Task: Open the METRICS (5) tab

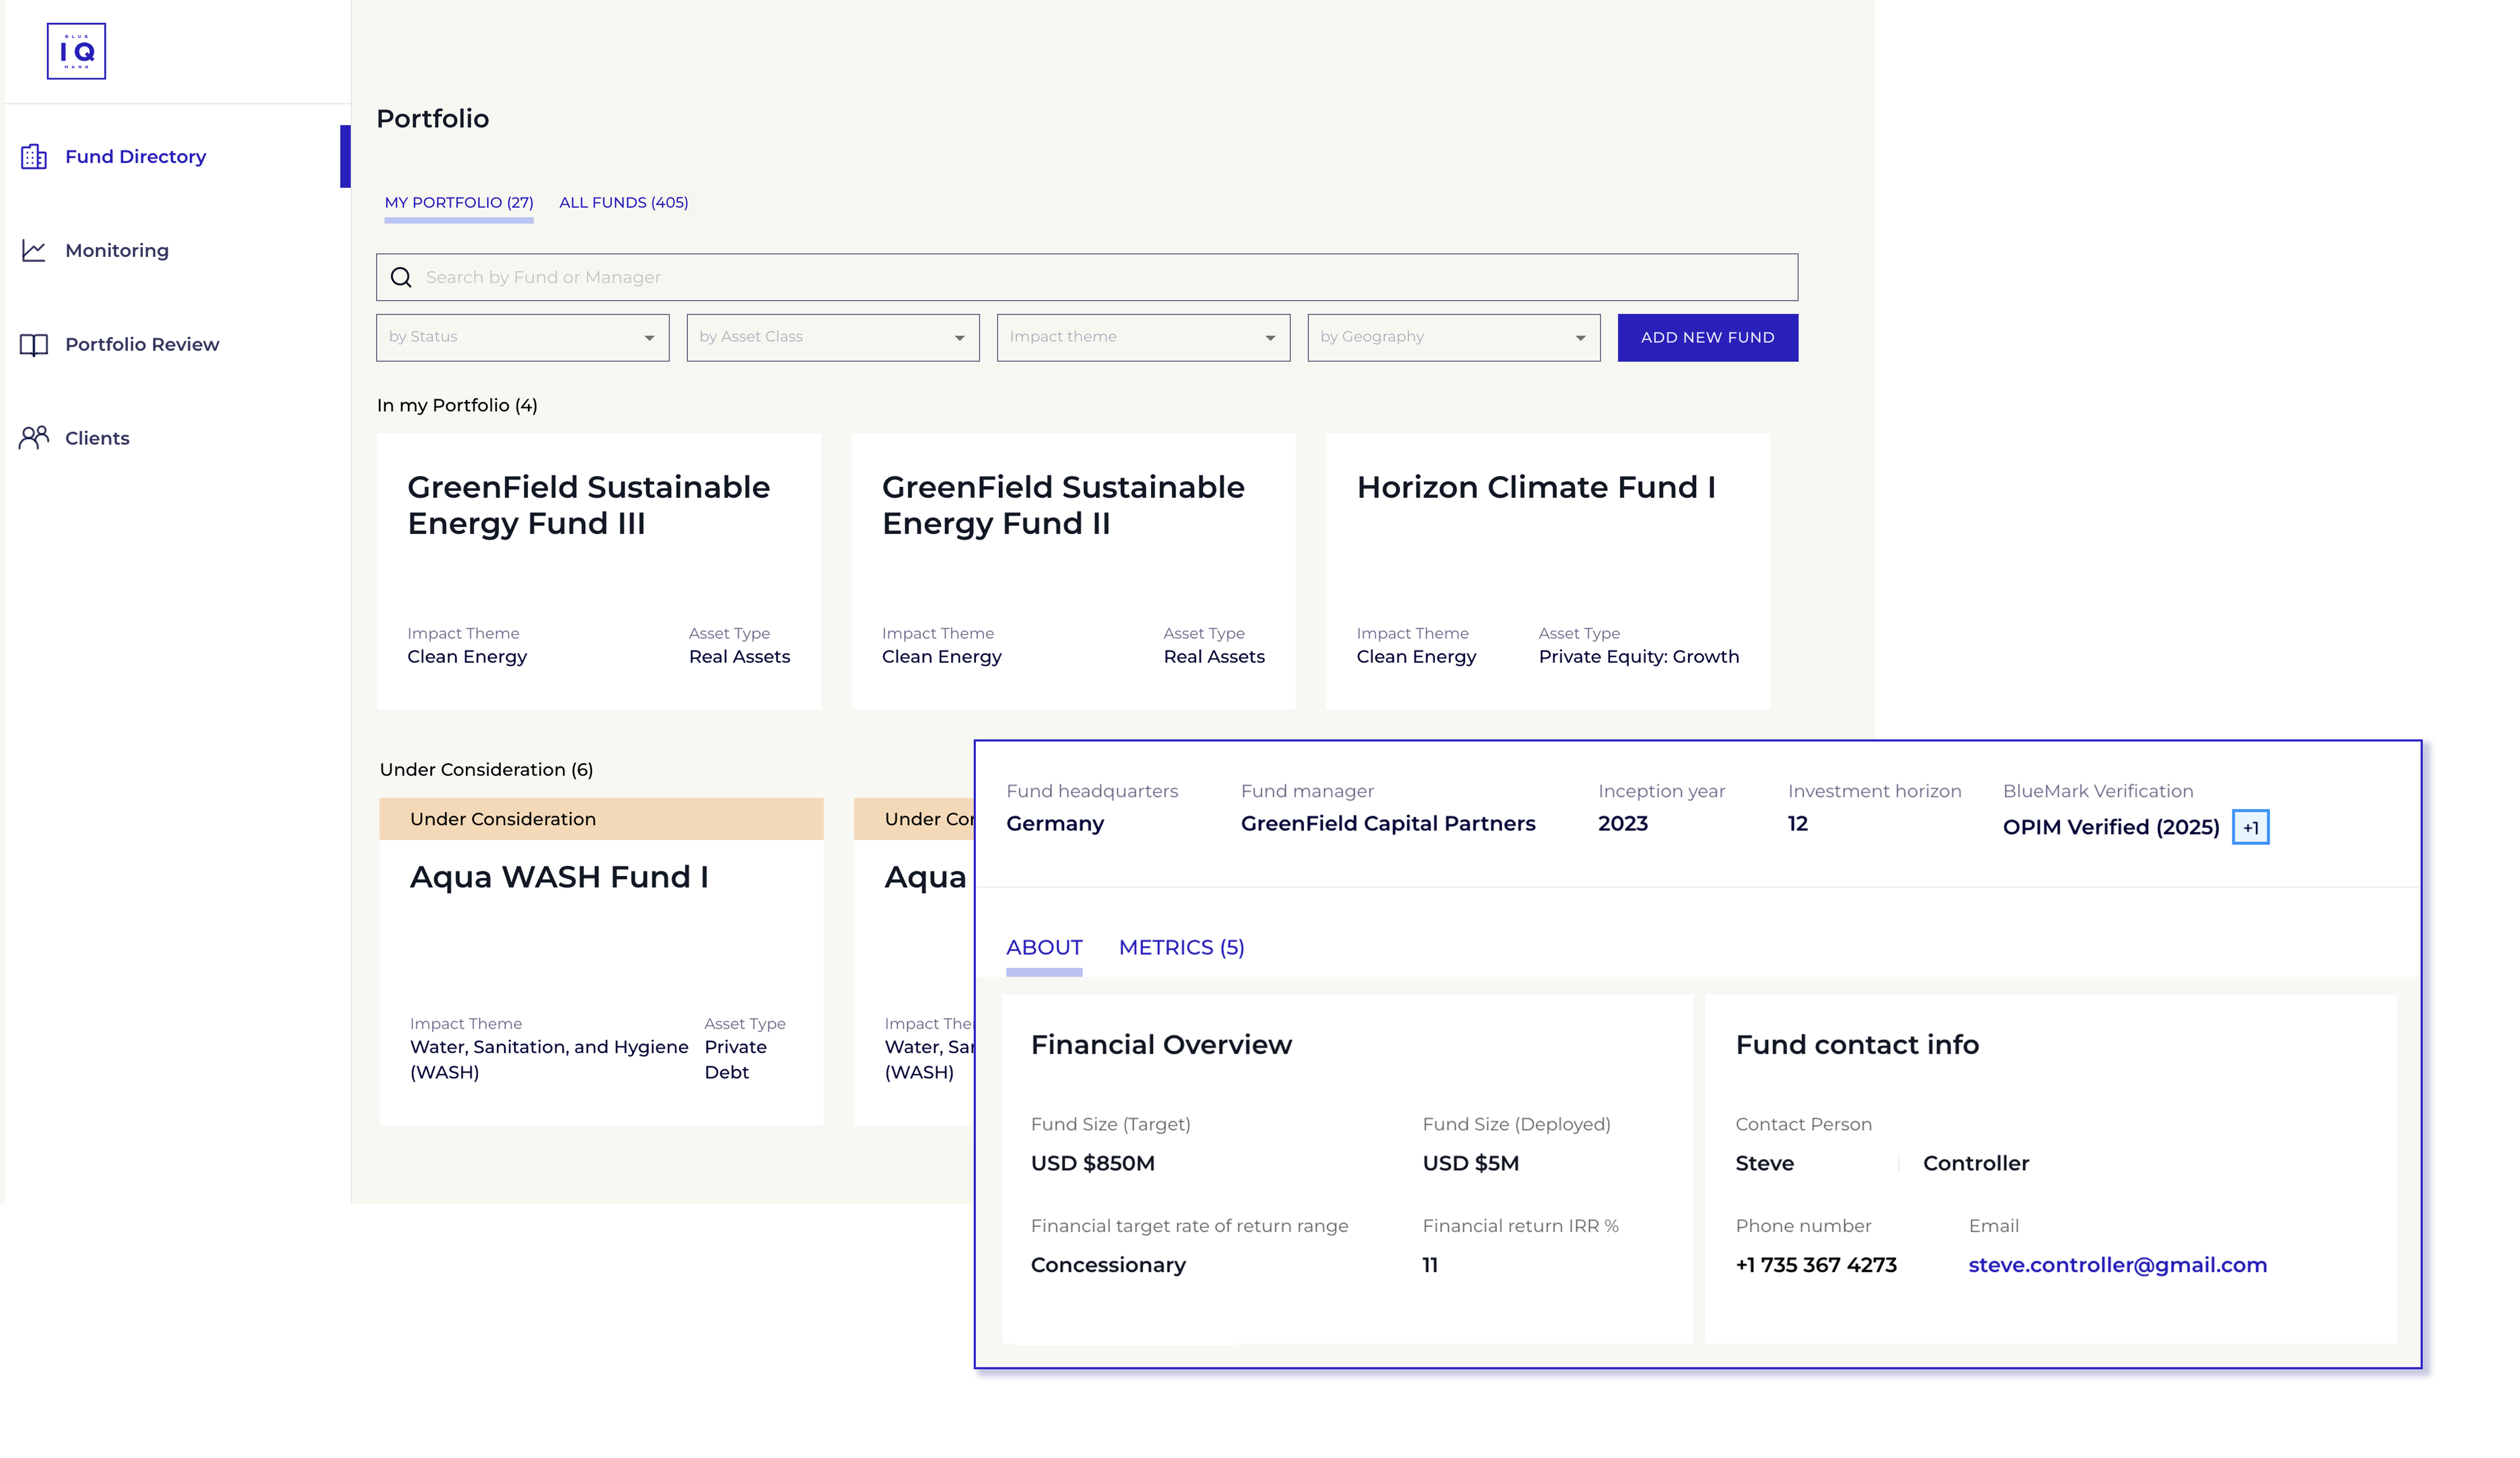Action: tap(1181, 947)
